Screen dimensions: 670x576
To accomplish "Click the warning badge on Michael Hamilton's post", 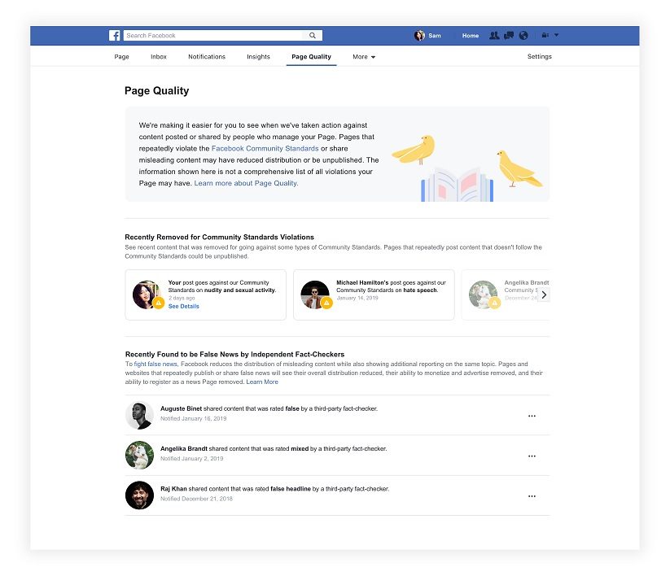I will coord(326,303).
